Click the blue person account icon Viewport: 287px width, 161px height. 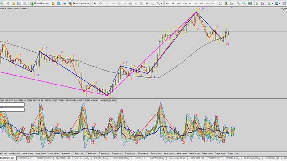[59, 4]
